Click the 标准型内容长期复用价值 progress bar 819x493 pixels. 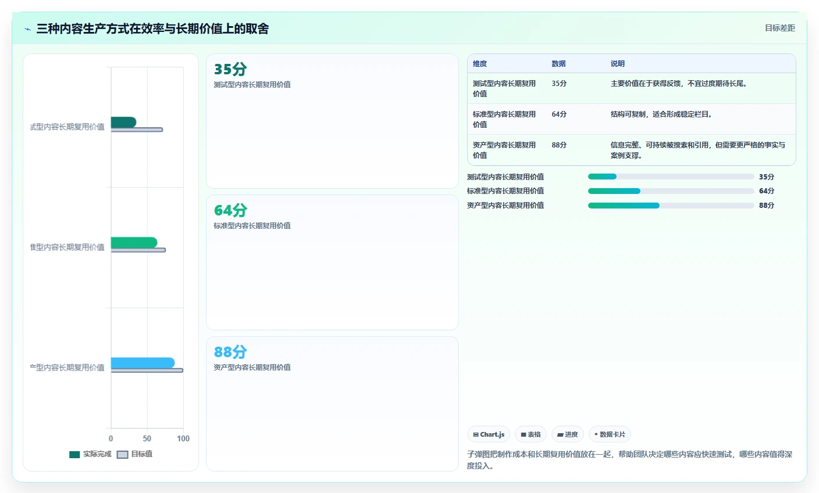[671, 191]
